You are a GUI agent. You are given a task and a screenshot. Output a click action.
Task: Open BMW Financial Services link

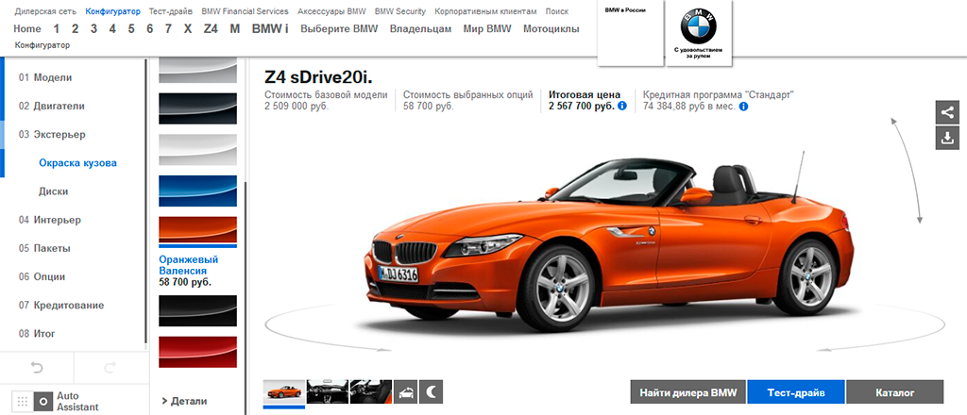(245, 11)
